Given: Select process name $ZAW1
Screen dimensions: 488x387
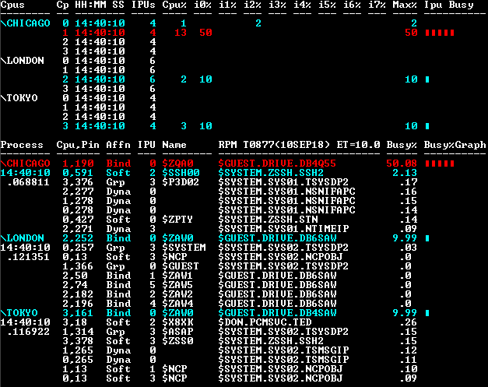Looking at the screenshot, I should point(177,276).
